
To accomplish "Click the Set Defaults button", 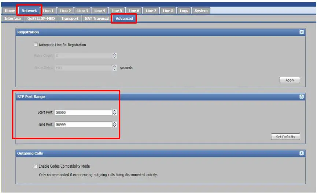I will click(285, 137).
